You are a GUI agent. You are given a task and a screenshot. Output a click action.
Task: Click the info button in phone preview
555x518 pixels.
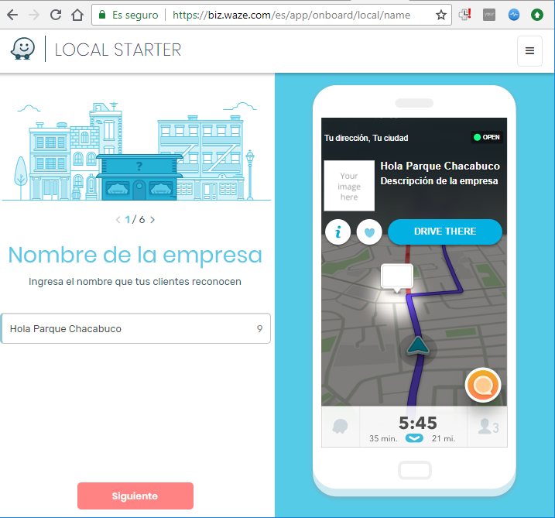pos(338,232)
